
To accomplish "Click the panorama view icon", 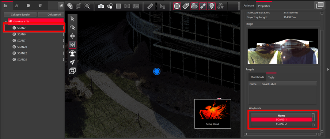I will [127, 6].
